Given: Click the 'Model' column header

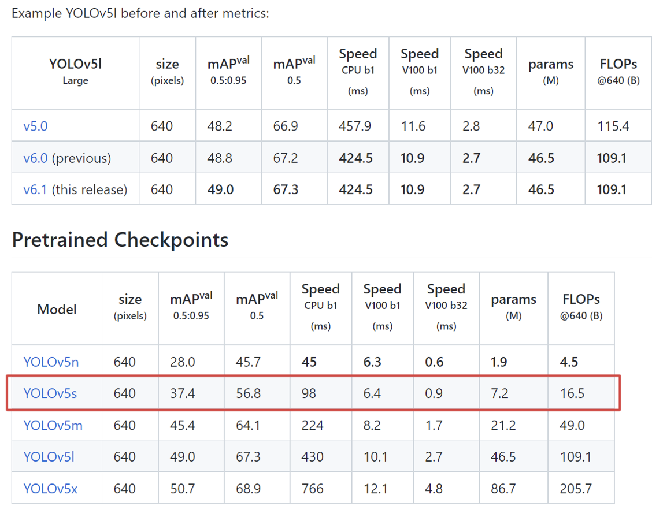Looking at the screenshot, I should (x=57, y=310).
